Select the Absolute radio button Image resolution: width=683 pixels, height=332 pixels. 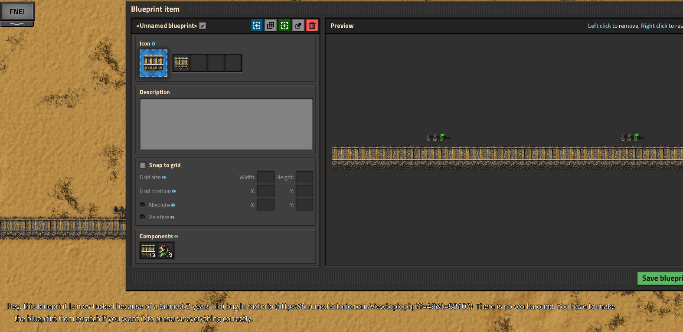(x=142, y=205)
